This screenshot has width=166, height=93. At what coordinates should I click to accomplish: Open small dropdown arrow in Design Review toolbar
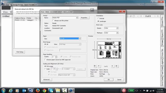(137, 16)
